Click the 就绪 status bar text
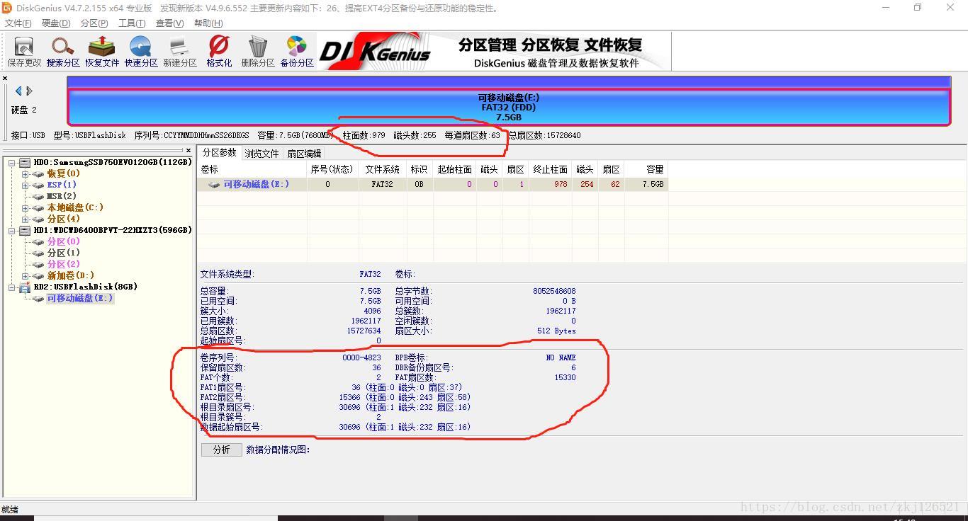 pos(10,509)
